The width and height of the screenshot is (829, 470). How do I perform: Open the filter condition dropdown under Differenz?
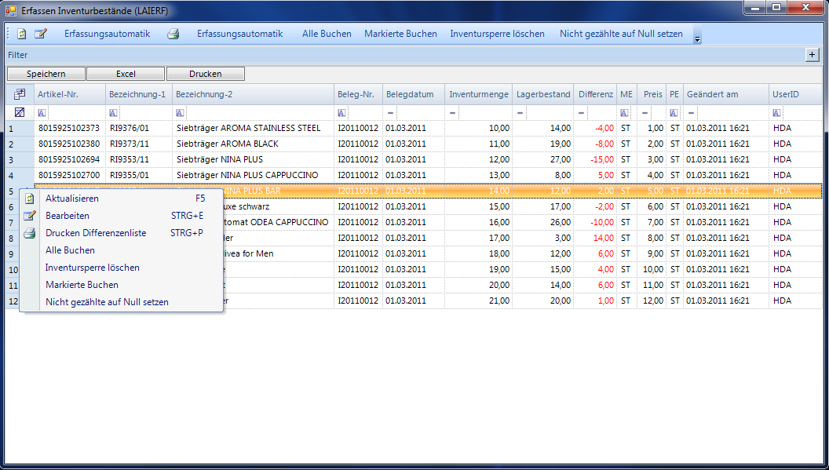coord(582,112)
